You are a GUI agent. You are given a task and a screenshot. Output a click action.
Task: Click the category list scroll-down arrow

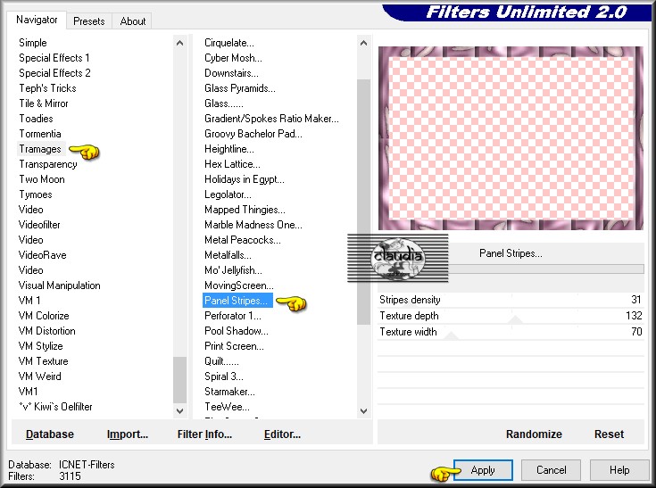[x=180, y=410]
